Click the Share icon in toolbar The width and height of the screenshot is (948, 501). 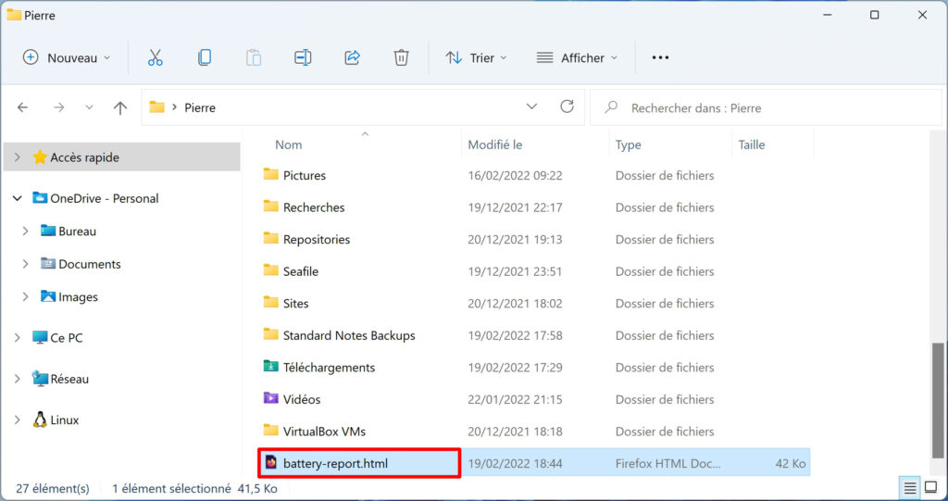coord(353,57)
